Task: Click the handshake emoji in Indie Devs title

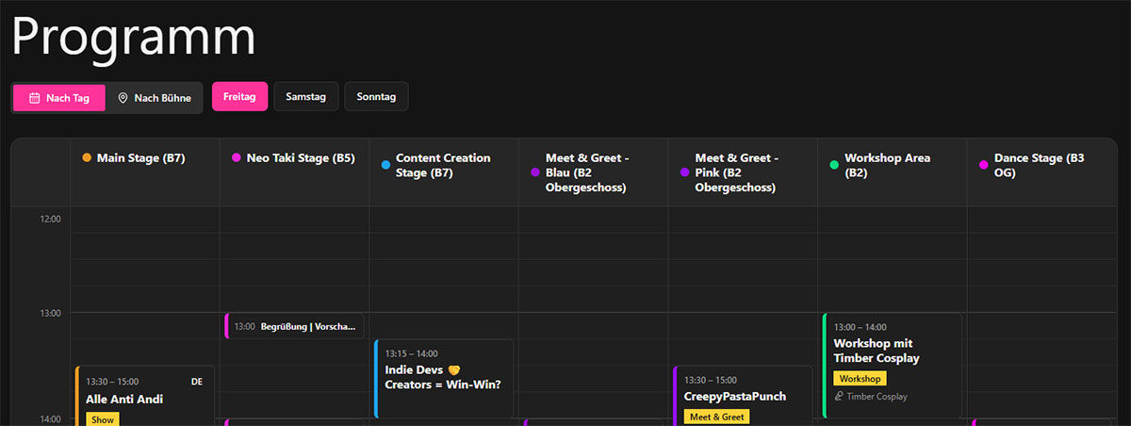Action: pos(453,369)
